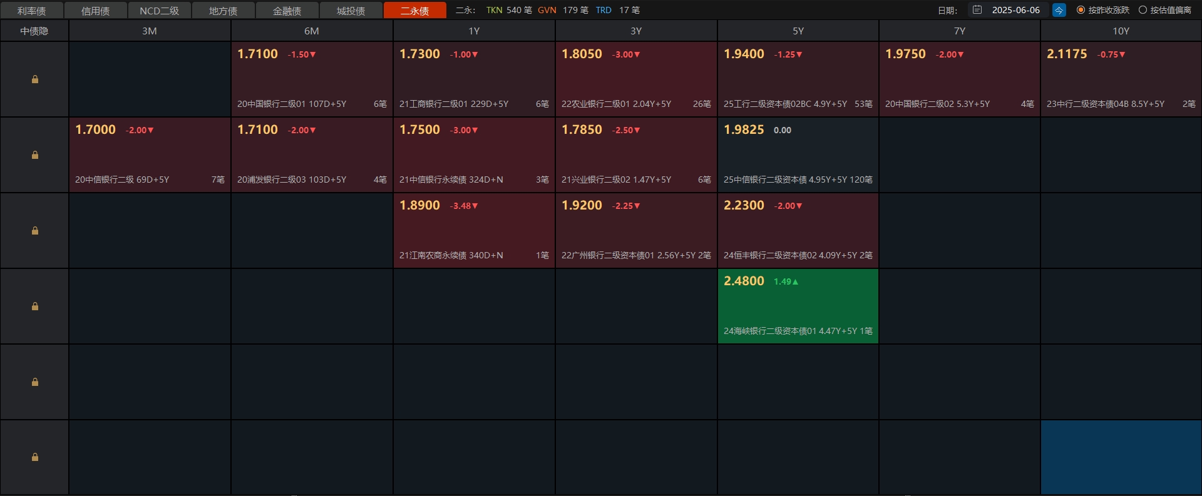The image size is (1202, 496).
Task: Open the 20浦发银行二级03 103D+5Y cell
Action: [x=312, y=154]
